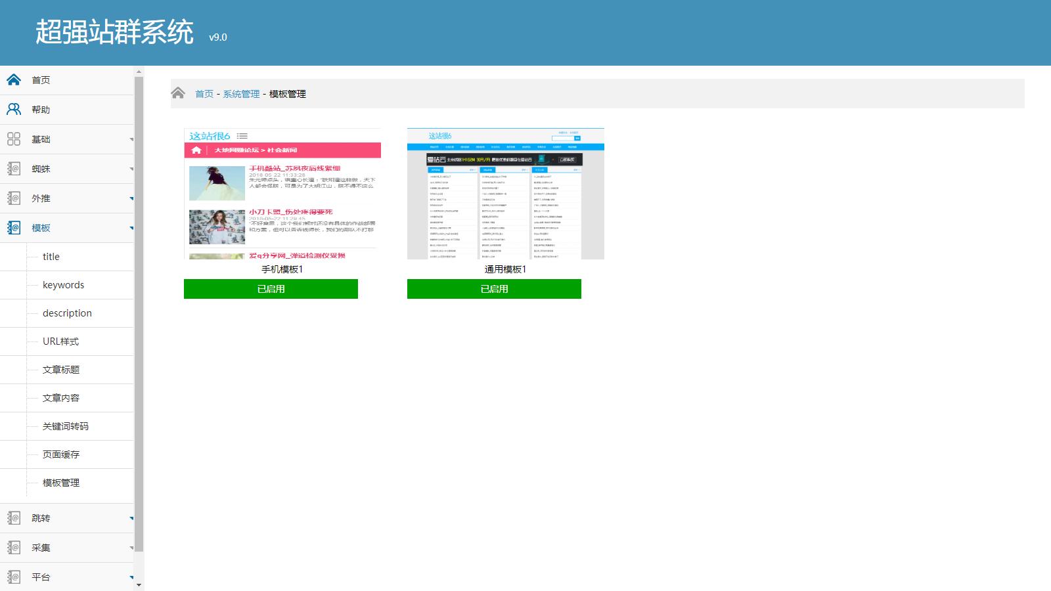
Task: Open the 首页 breadcrumb link
Action: [x=204, y=94]
